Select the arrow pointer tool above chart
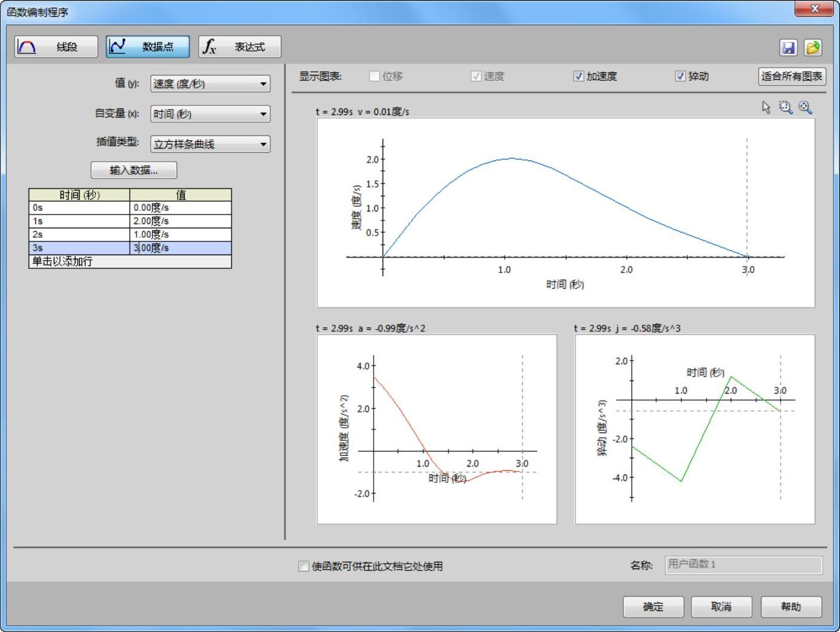 coord(766,107)
